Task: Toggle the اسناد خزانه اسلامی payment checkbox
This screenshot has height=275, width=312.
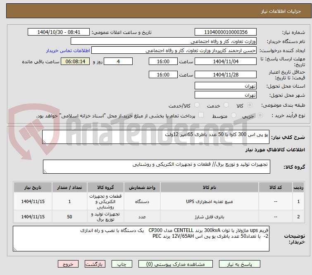Action: pos(201,115)
